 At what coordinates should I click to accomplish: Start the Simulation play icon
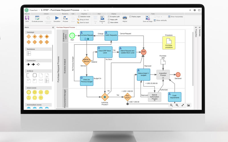[x=57, y=18]
